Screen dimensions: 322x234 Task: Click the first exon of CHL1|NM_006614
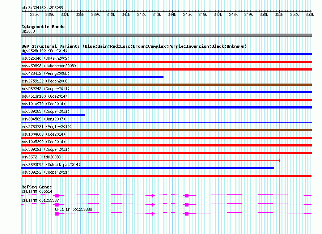click(57, 196)
